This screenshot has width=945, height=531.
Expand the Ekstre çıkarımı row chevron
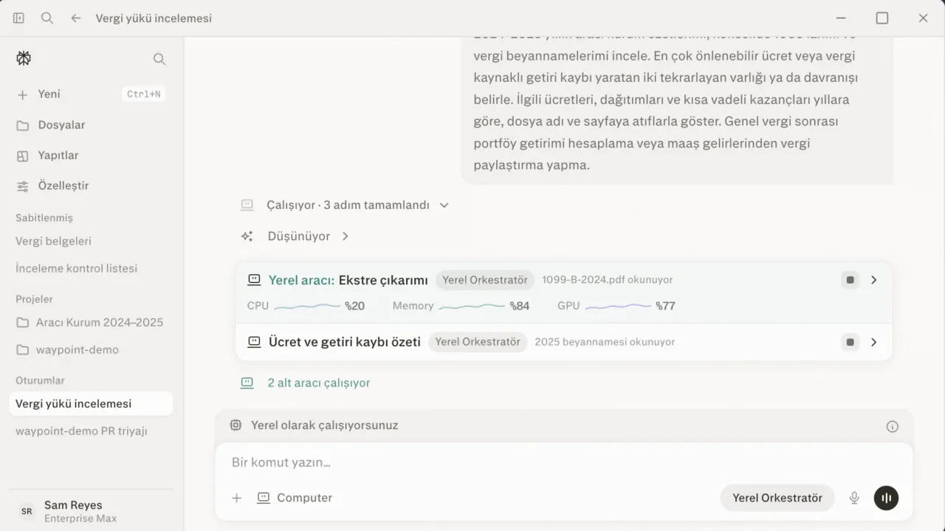pyautogui.click(x=874, y=280)
